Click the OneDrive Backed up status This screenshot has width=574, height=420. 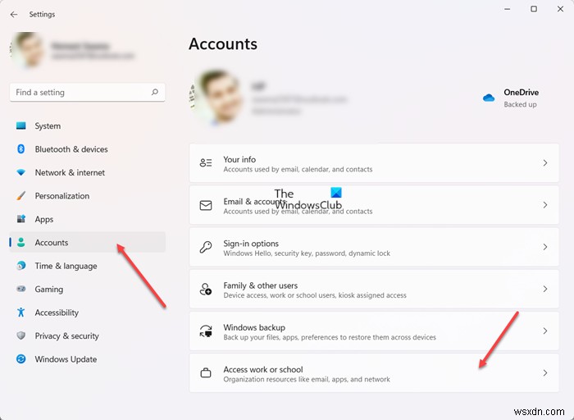tap(520, 104)
